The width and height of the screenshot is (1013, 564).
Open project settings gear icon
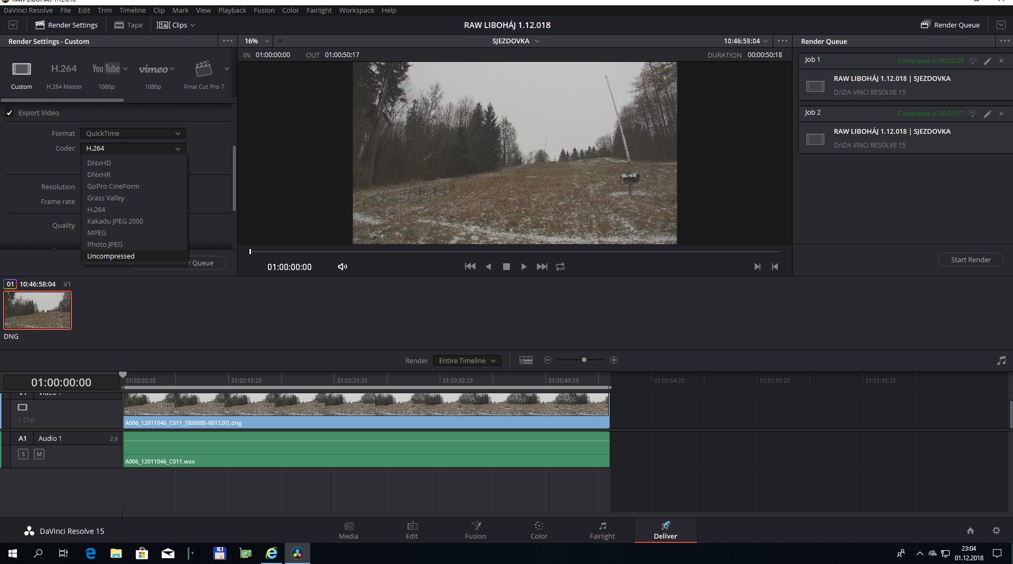coord(996,531)
